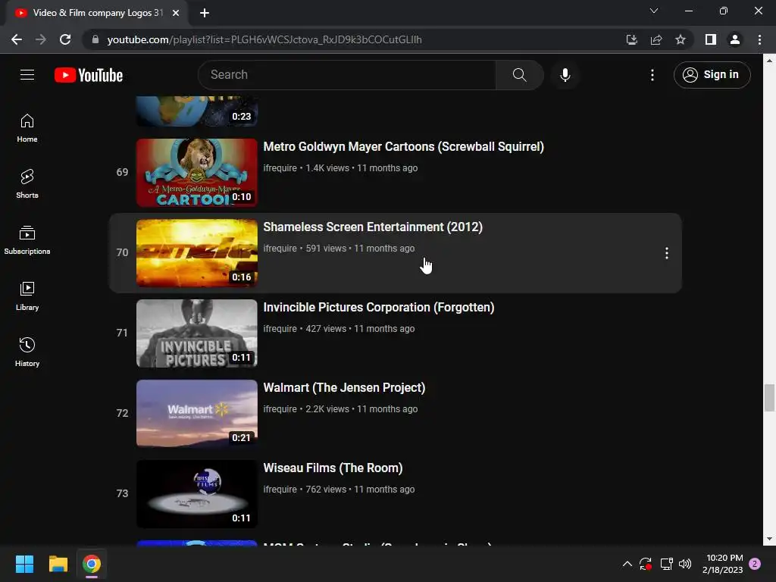
Task: Open the clock showing 10:20 PM
Action: tap(722, 564)
